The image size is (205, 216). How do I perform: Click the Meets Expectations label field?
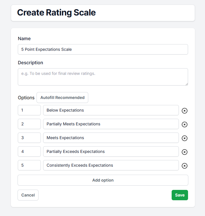pos(111,138)
